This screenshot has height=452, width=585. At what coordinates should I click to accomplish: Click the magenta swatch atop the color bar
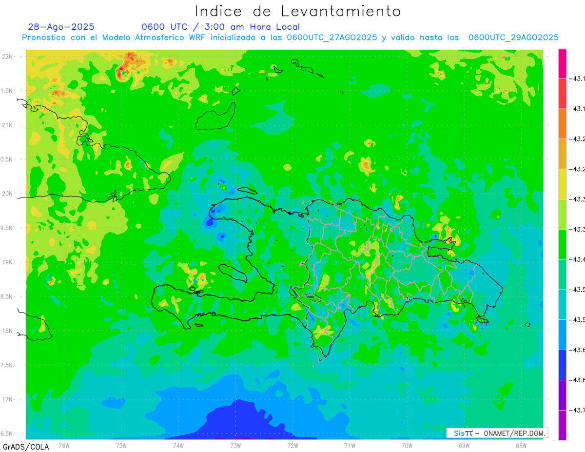pyautogui.click(x=562, y=63)
